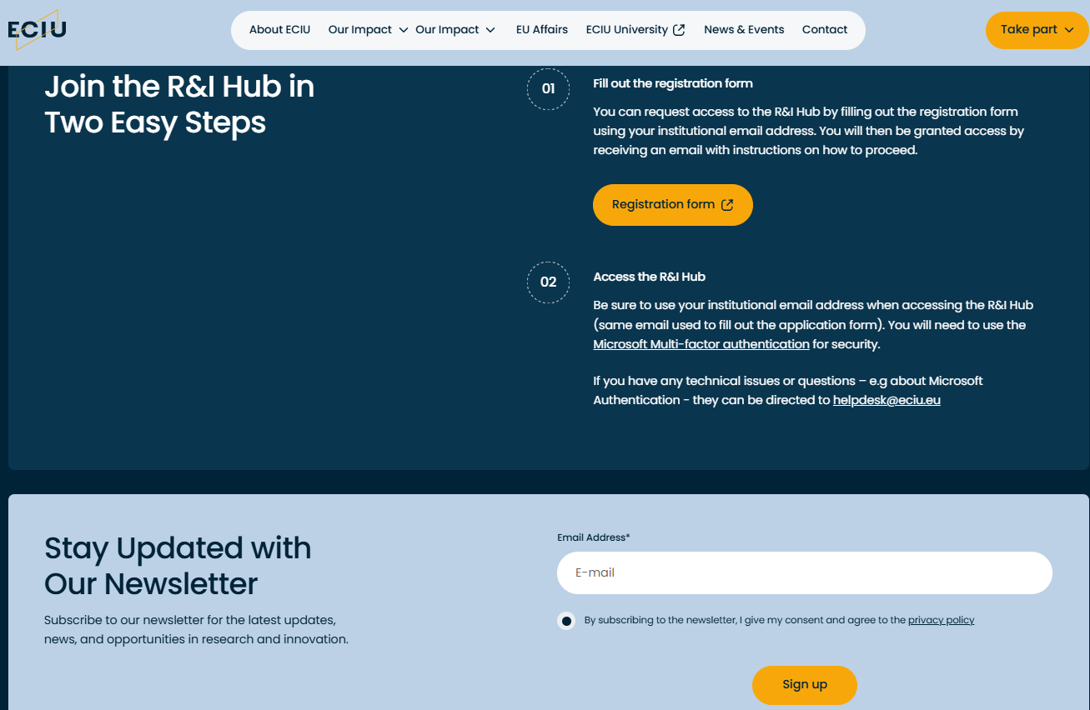1090x710 pixels.
Task: Toggle the newsletter consent radio button
Action: 566,621
